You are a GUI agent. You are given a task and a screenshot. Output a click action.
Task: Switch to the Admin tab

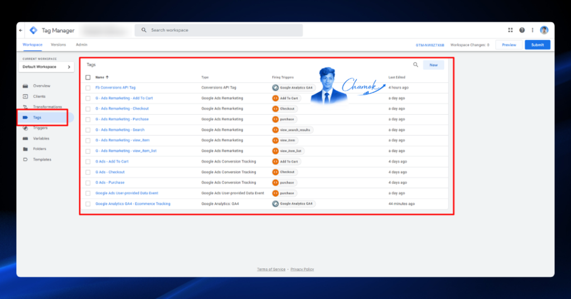[x=81, y=45]
